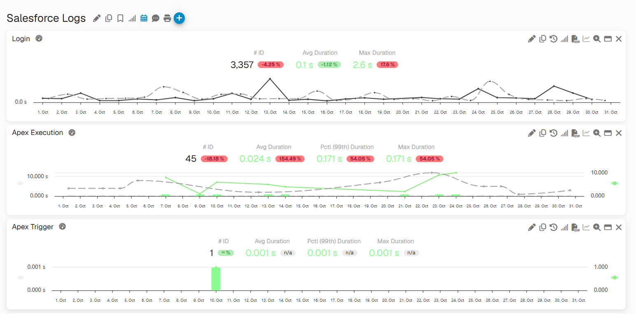Edit the Salesforce Logs dashboard with the pencil
Image resolution: width=636 pixels, height=314 pixels.
tap(97, 18)
